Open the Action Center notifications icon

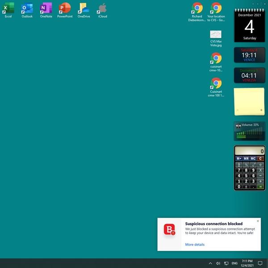coord(260,264)
